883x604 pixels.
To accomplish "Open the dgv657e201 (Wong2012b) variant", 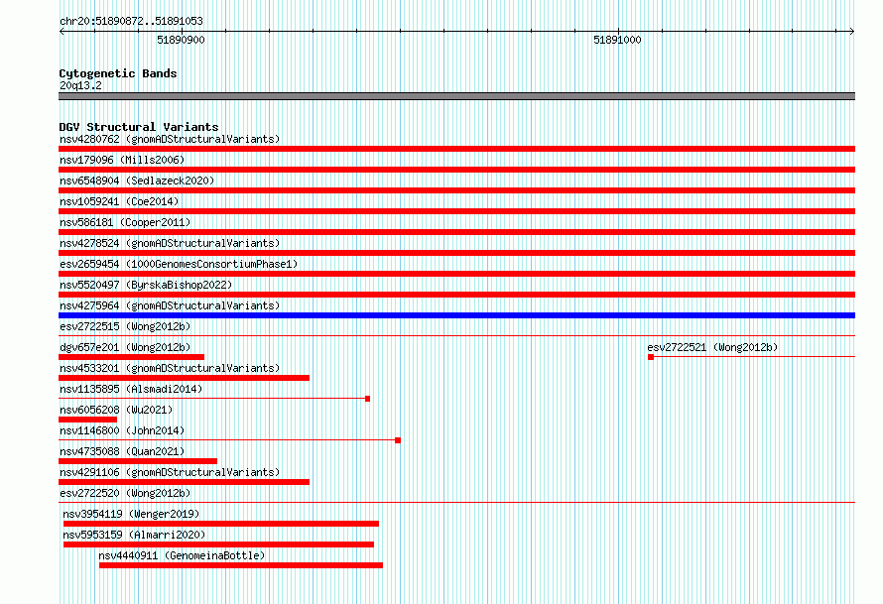I will 125,347.
